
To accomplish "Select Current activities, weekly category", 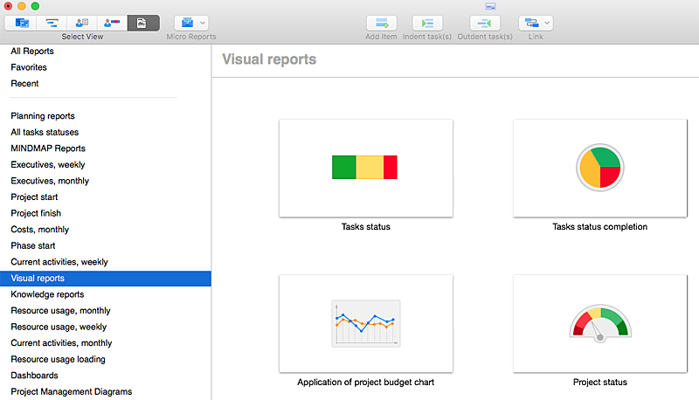I will 59,262.
